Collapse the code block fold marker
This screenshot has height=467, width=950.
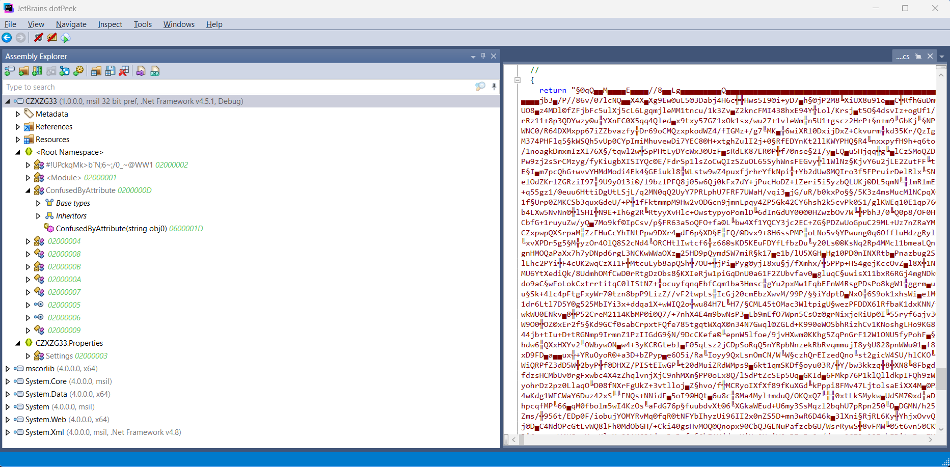click(518, 80)
